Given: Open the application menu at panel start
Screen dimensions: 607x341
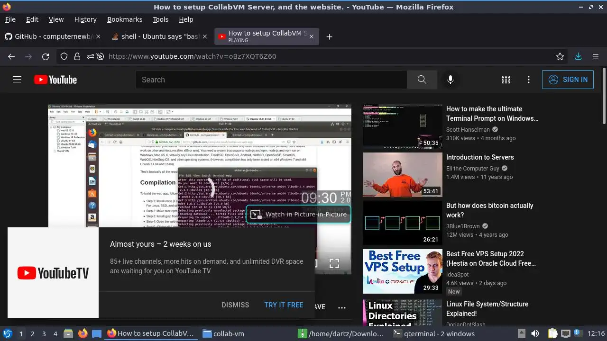Looking at the screenshot, I should pos(7,334).
